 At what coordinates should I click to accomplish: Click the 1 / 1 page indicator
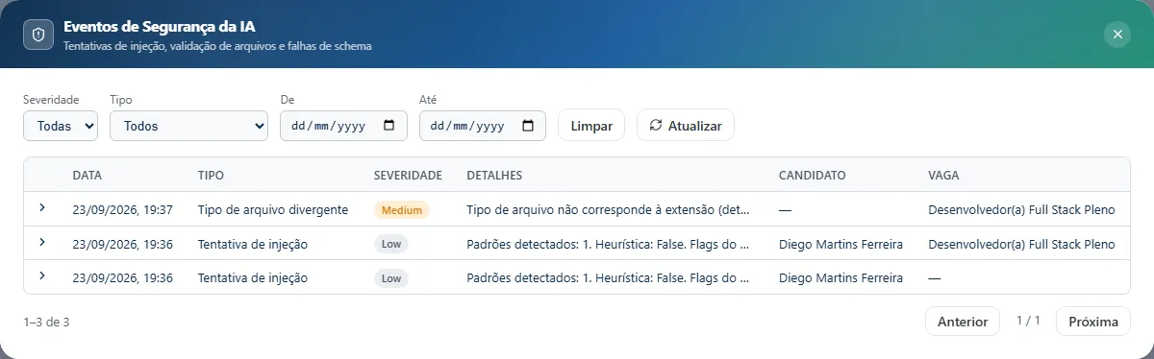(1028, 321)
